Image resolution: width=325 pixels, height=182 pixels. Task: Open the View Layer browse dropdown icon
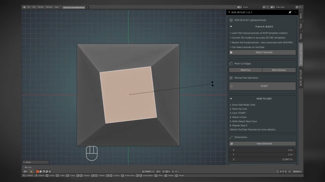(272, 7)
